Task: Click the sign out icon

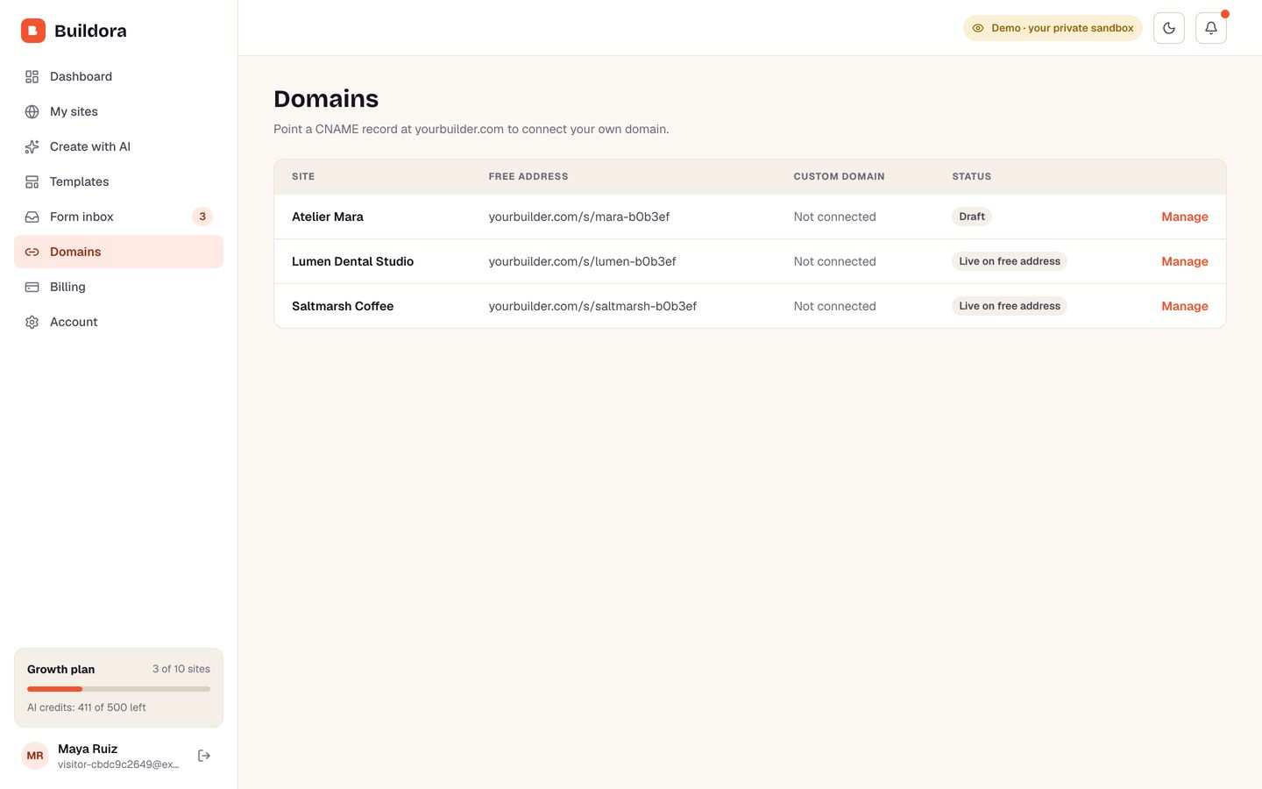Action: 204,756
